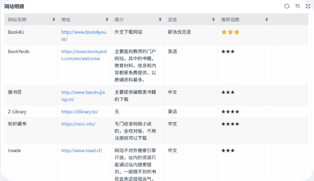The image size is (314, 181).
Task: Click the three-star rating in BookYards row
Action: tap(228, 51)
